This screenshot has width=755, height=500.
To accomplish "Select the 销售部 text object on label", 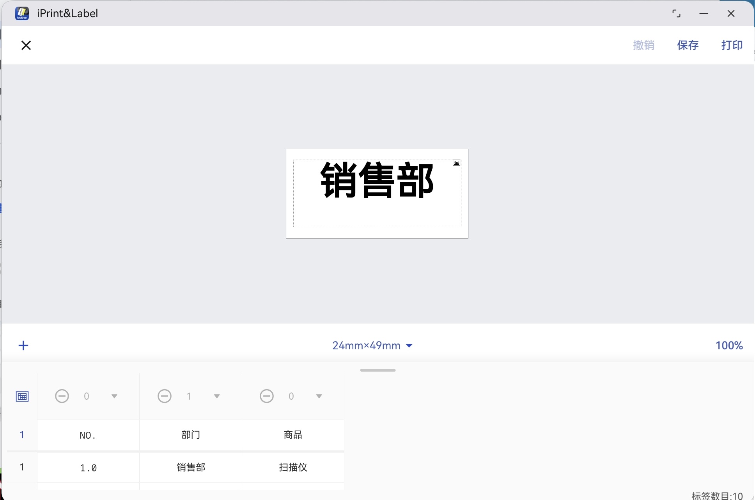I will coord(377,180).
